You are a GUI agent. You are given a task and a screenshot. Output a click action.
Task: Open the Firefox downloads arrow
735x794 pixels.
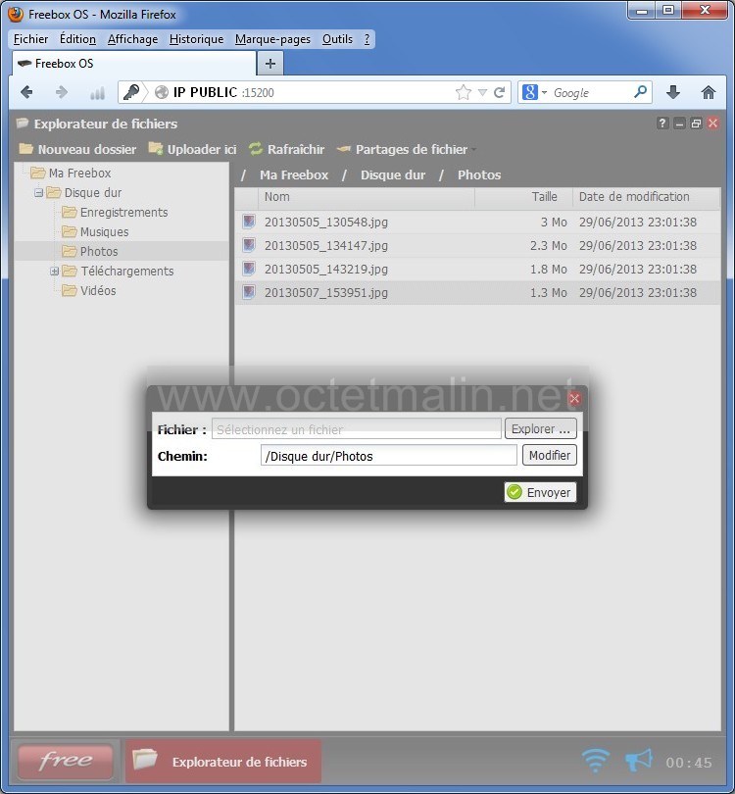672,92
